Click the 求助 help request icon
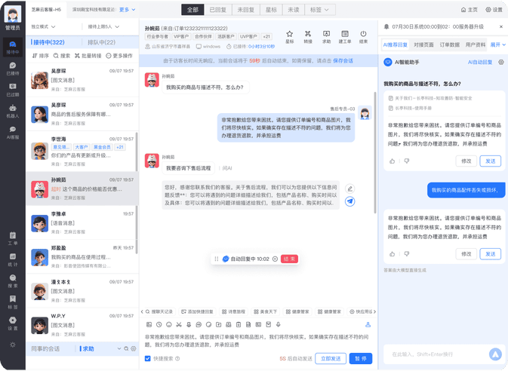508x371 pixels. pyautogui.click(x=326, y=35)
